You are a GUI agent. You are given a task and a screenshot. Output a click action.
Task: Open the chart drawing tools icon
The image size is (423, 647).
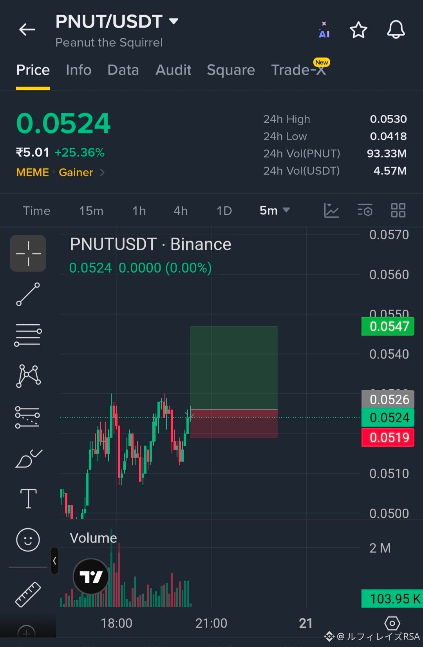tap(331, 210)
